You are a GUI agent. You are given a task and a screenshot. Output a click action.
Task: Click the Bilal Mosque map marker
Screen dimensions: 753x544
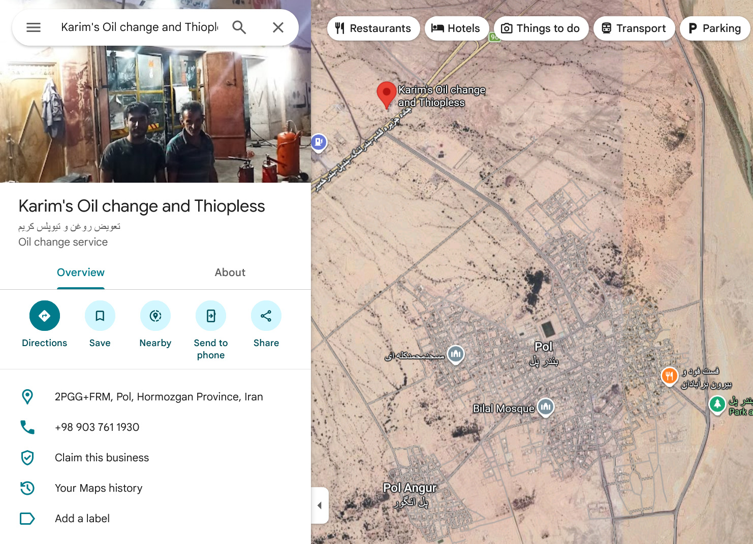coord(546,407)
